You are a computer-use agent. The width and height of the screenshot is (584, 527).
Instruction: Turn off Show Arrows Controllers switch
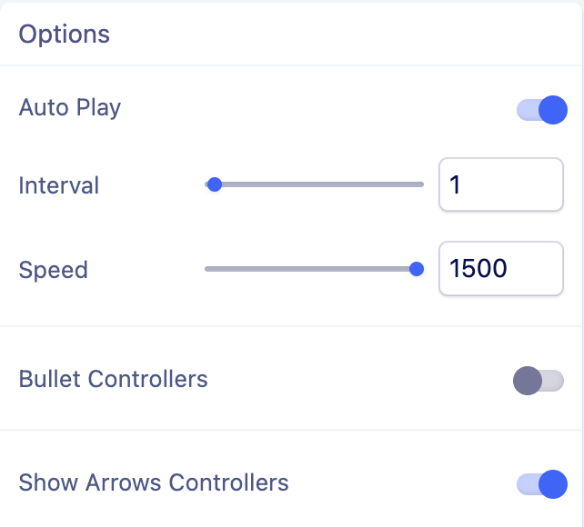click(541, 484)
